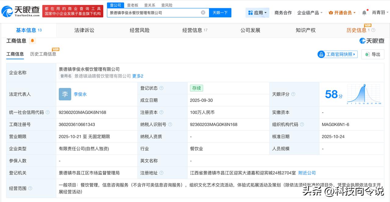Open the 李俊永 legal representative link

coord(80,94)
